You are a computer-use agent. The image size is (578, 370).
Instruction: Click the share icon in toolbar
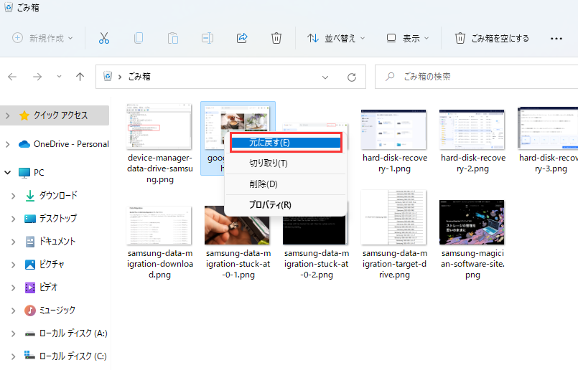click(x=242, y=38)
